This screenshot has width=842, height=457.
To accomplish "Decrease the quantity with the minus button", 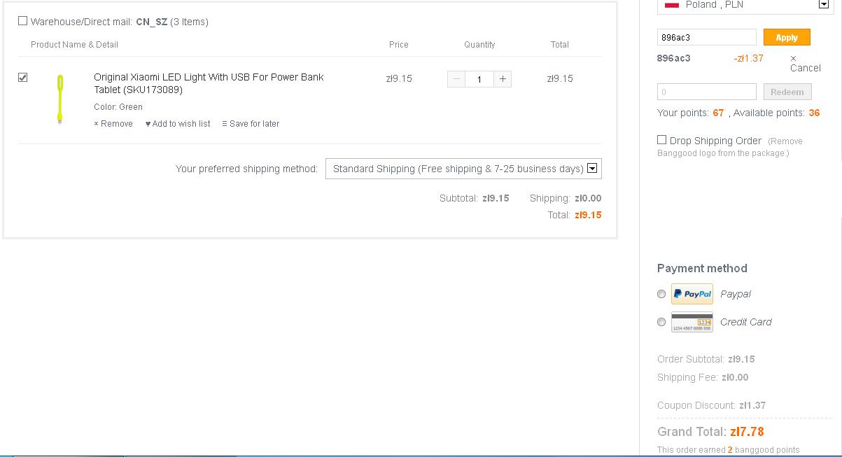I will [456, 79].
